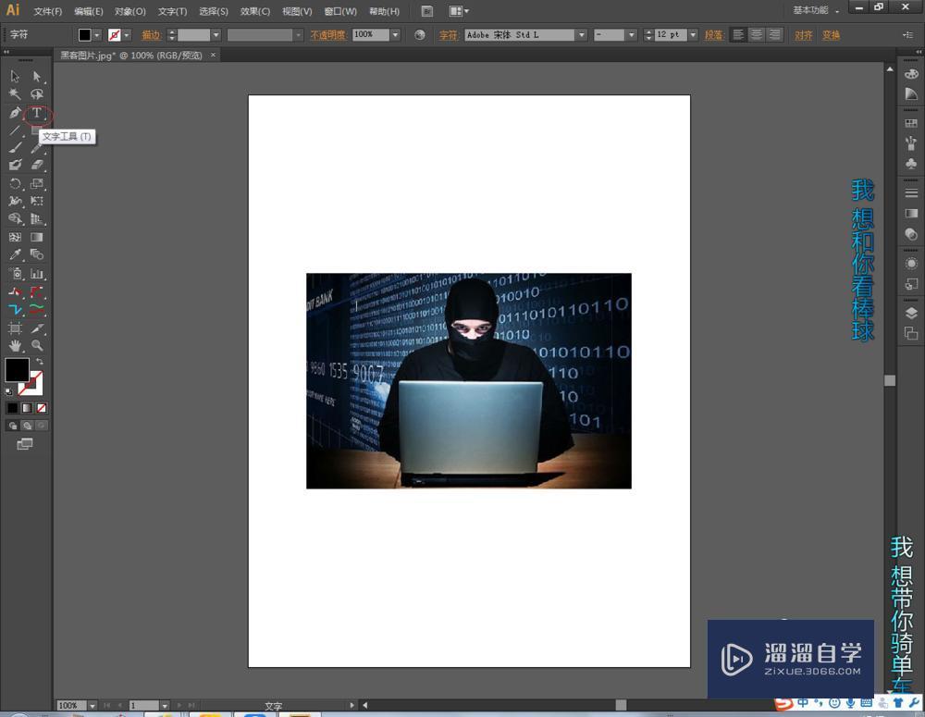This screenshot has height=717, width=925.
Task: Select the Type tool (T)
Action: pos(37,113)
